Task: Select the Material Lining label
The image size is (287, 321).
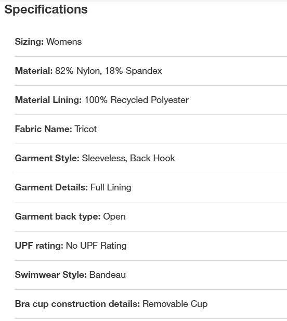Action: coord(48,100)
